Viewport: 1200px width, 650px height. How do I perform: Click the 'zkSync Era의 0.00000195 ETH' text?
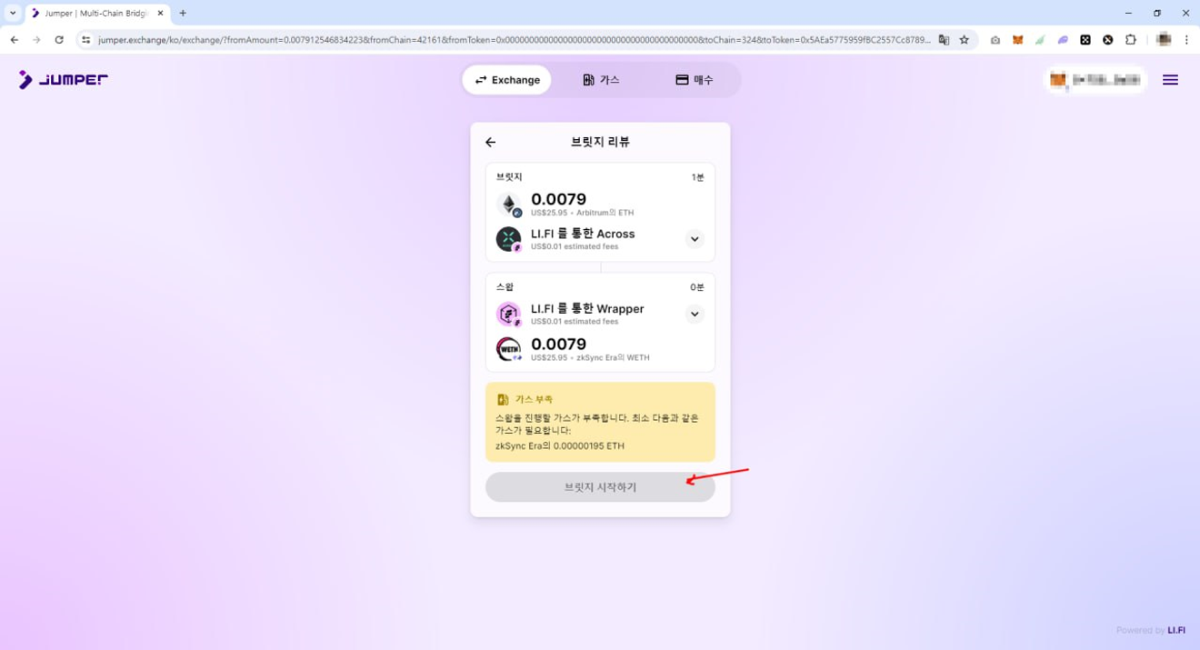coord(560,446)
